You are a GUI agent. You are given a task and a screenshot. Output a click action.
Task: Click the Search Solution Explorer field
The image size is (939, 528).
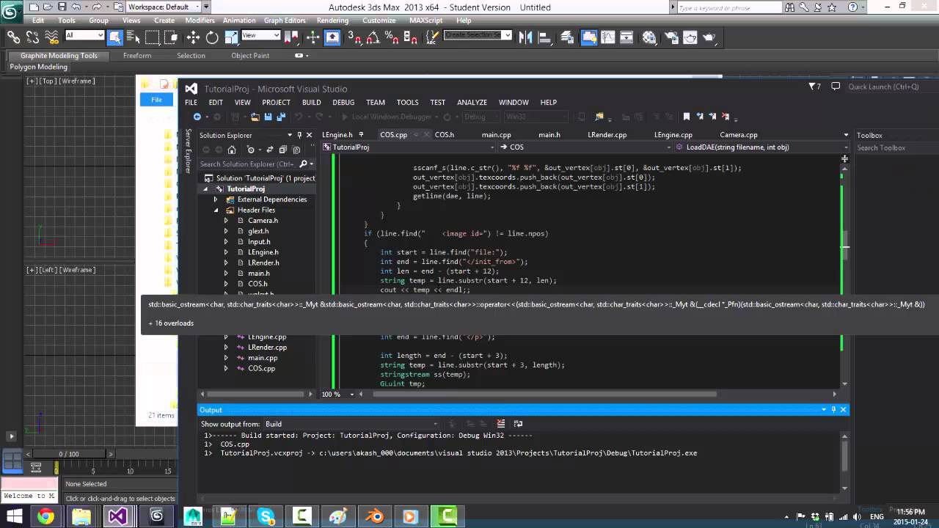click(256, 164)
